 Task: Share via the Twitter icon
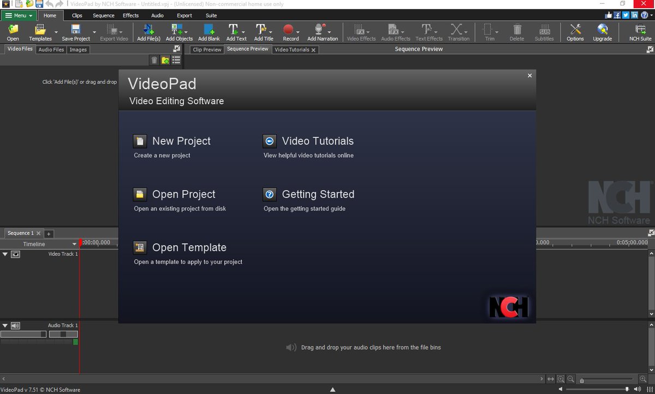[x=626, y=15]
